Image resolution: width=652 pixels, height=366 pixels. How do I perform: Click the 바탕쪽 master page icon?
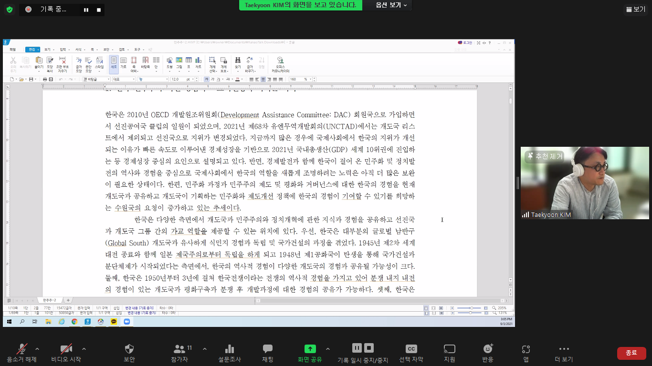click(x=145, y=62)
